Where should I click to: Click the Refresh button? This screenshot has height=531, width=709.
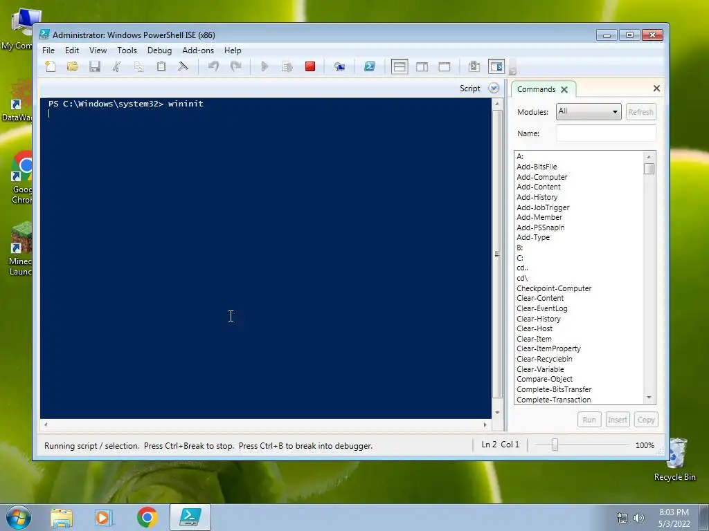640,111
